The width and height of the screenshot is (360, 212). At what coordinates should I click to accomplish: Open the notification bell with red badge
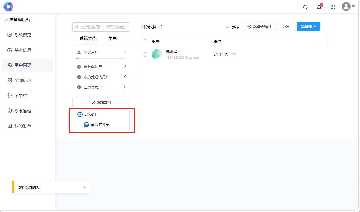coord(319,7)
